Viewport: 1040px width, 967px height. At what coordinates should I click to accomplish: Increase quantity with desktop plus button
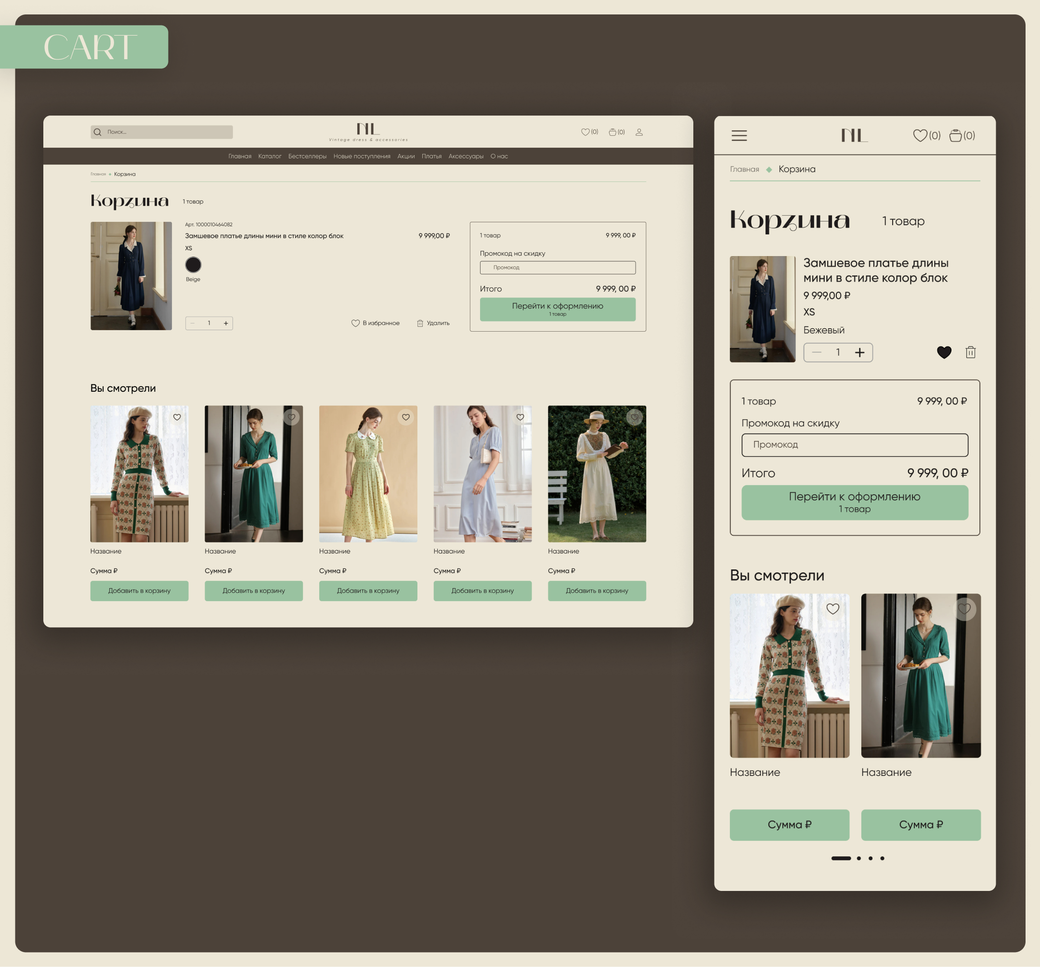click(x=226, y=323)
